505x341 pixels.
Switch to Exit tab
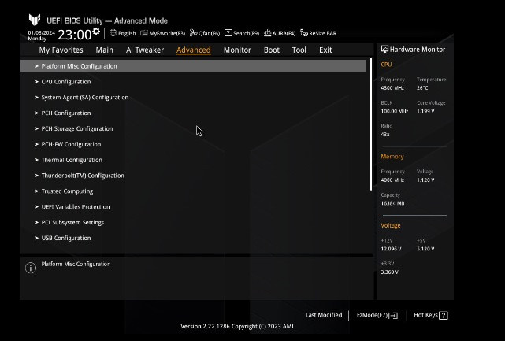click(x=325, y=50)
